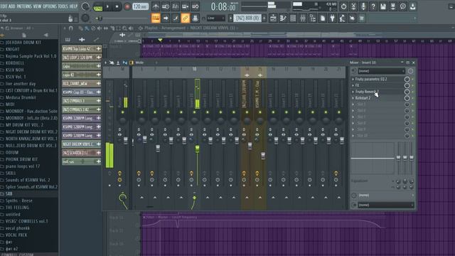Toggle the step editing arrow icon
The image size is (455, 256).
pos(166,18)
